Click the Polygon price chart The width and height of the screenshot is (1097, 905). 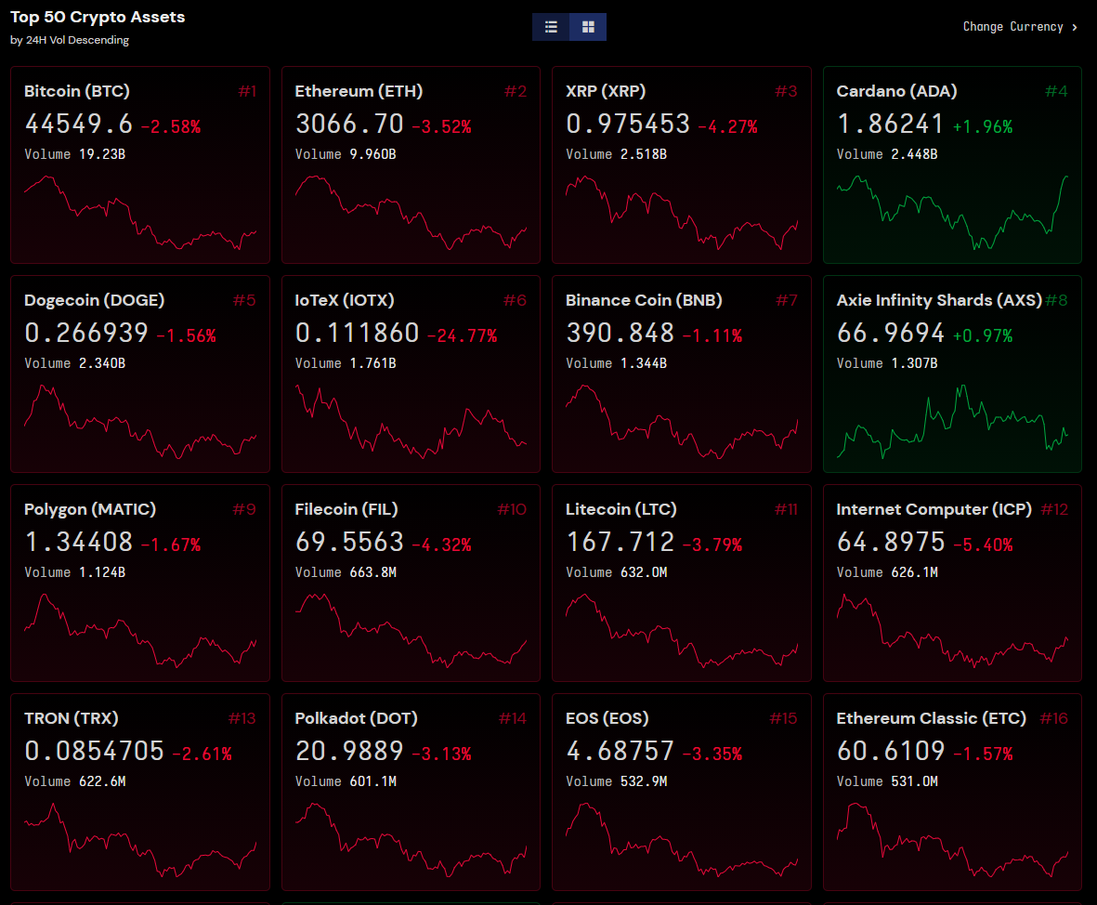click(140, 631)
